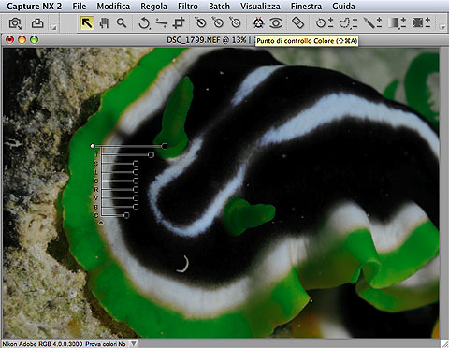Choose the Selection Brush tool
This screenshot has height=348, width=449.
(x=372, y=23)
